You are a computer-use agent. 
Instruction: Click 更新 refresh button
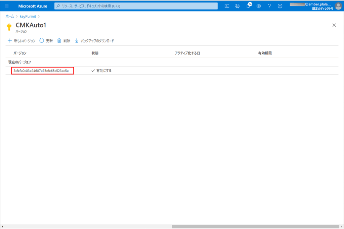tap(46, 41)
